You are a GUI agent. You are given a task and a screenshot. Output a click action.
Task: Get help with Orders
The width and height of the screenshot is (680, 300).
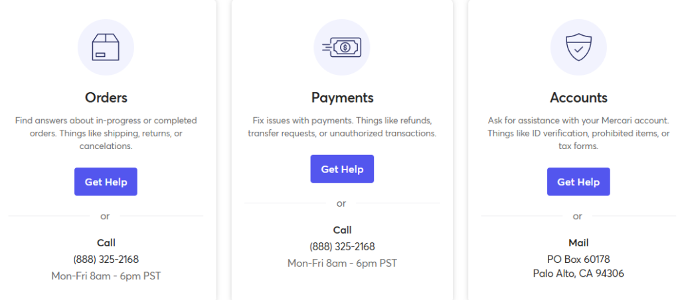[106, 181]
